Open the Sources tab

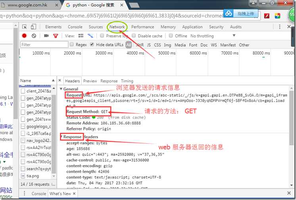click(x=96, y=27)
